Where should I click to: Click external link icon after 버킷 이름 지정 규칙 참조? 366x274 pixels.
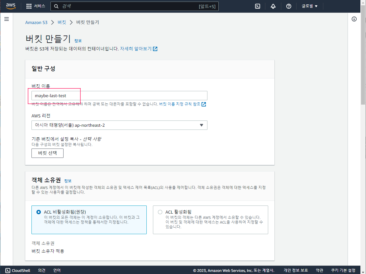pos(204,104)
